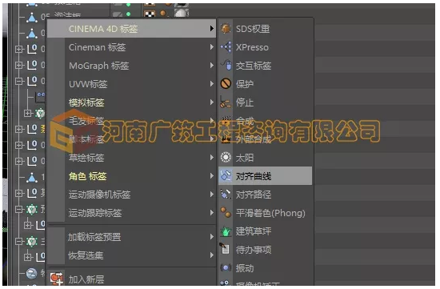Open the MoGraph 标签 menu entry

click(x=131, y=66)
